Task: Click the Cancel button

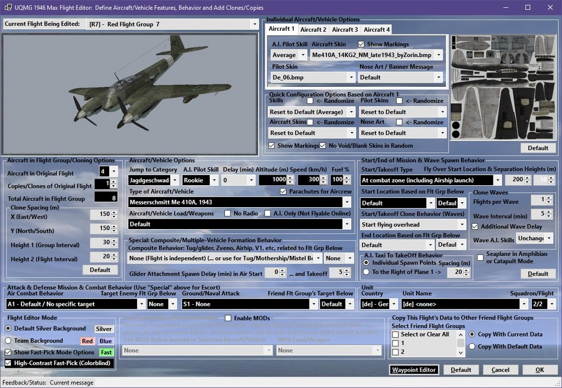Action: [x=501, y=370]
